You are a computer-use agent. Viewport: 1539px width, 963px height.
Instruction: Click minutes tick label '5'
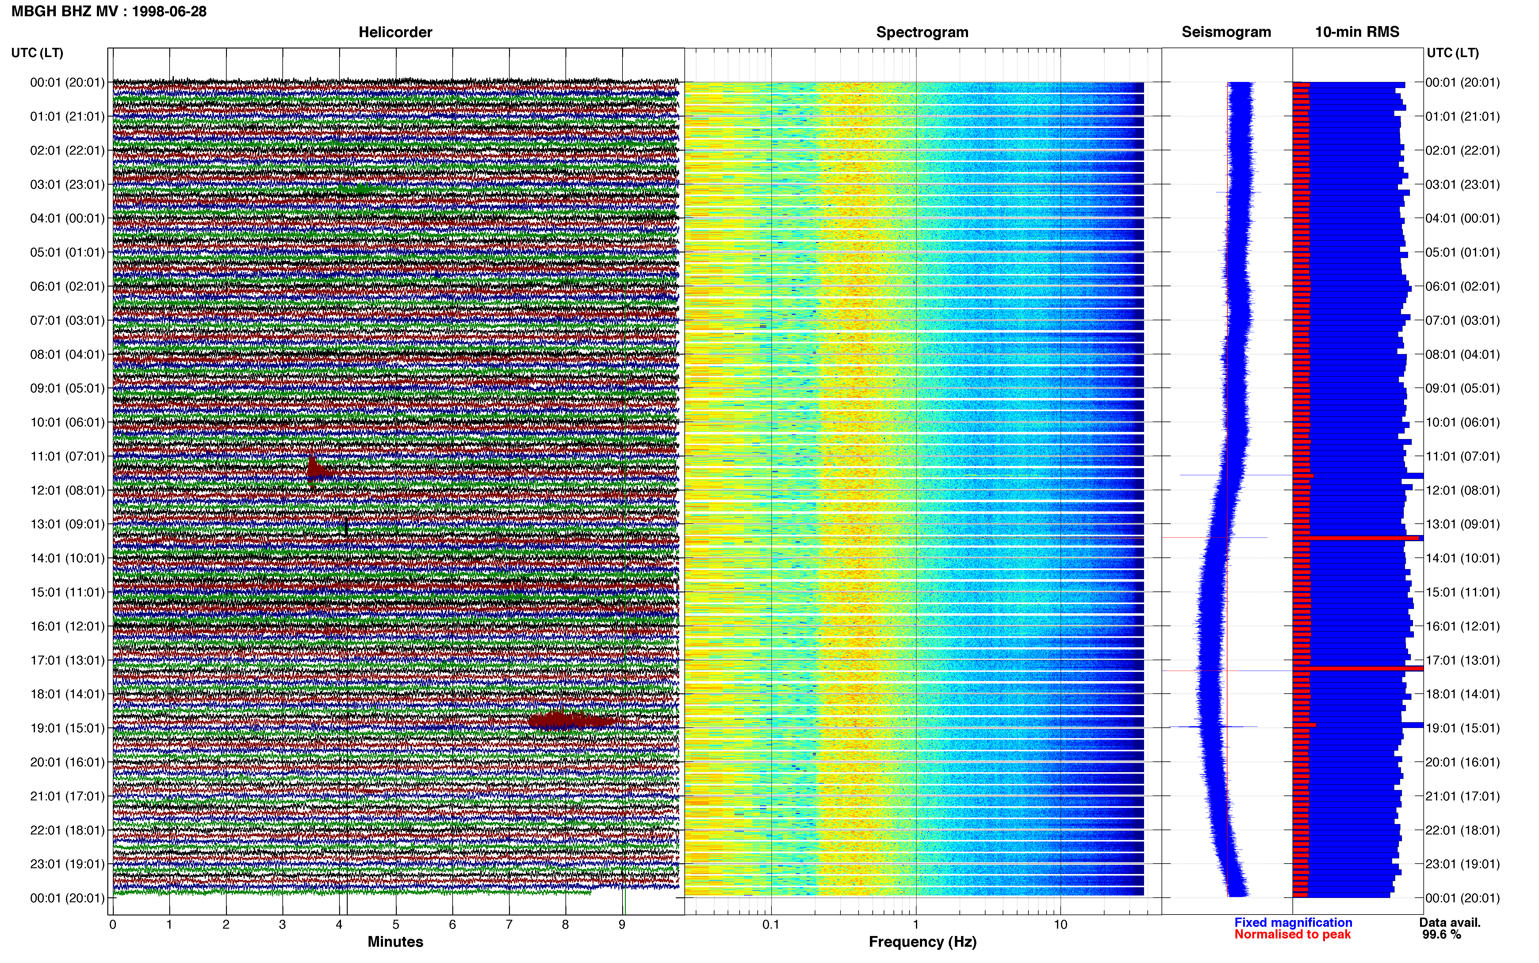396,925
